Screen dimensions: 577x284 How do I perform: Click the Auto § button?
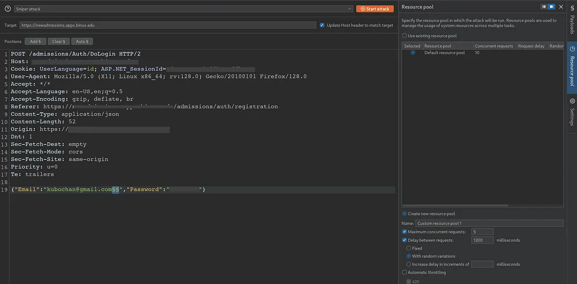pyautogui.click(x=82, y=41)
